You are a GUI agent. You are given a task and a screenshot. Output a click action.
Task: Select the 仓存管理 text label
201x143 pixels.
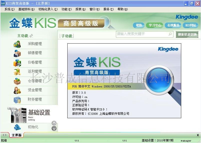(x=35, y=81)
